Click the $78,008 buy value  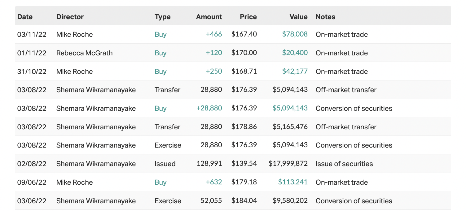(295, 34)
